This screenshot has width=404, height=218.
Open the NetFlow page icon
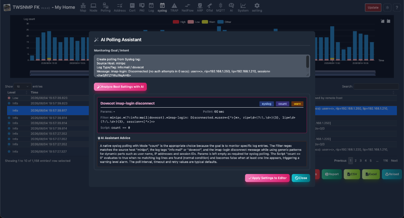pyautogui.click(x=187, y=7)
